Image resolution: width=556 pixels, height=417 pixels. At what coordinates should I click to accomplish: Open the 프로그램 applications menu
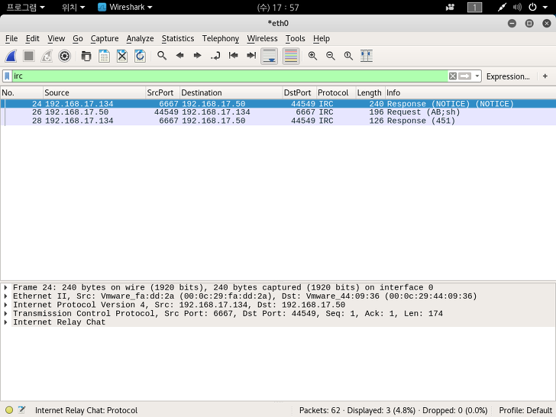(25, 7)
